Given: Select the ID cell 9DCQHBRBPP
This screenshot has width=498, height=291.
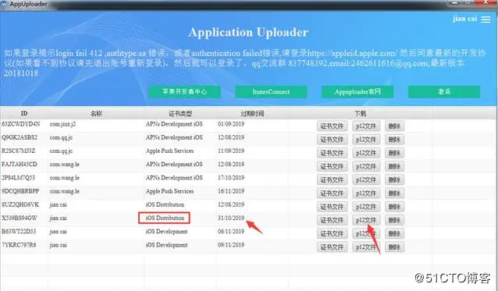Looking at the screenshot, I should [20, 191].
